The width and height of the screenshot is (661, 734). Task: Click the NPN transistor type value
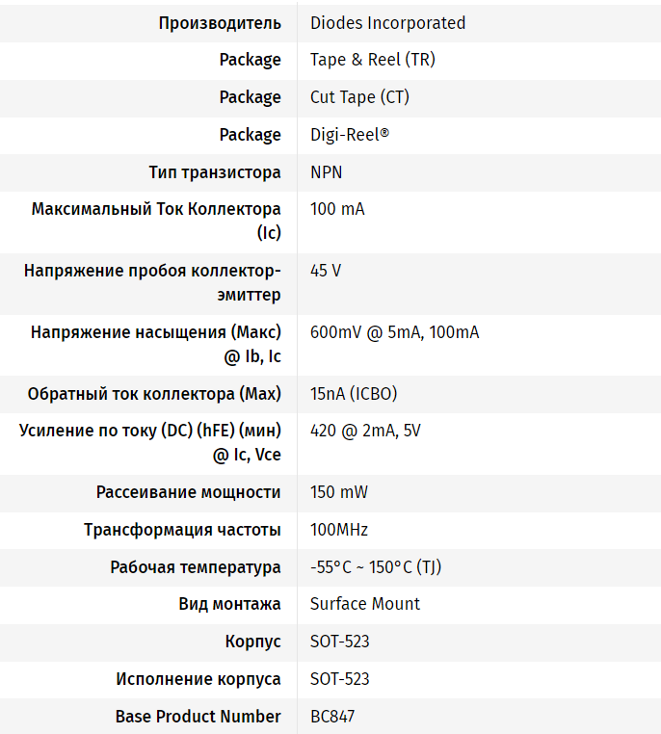tap(326, 172)
